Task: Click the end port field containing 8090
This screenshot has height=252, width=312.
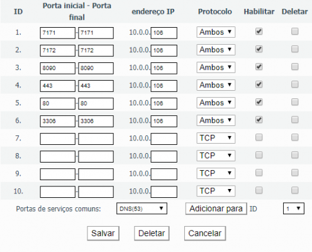Action: (96, 68)
